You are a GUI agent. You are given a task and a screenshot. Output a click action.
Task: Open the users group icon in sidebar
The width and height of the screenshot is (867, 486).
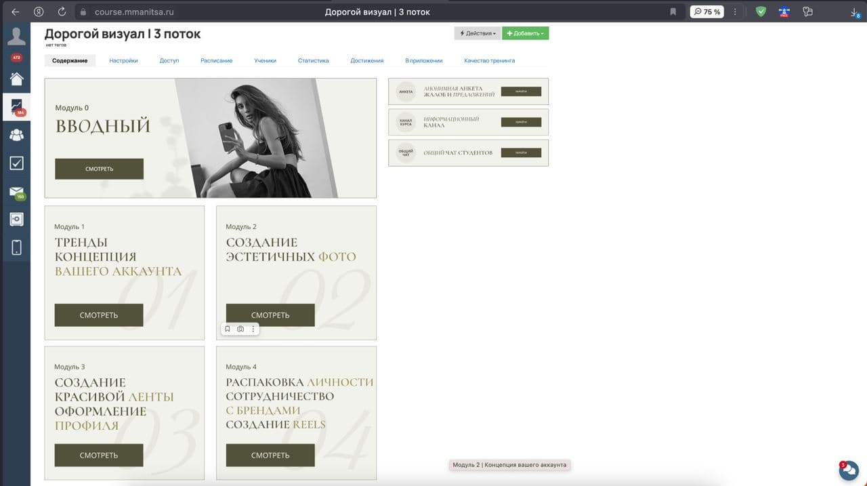tap(16, 134)
